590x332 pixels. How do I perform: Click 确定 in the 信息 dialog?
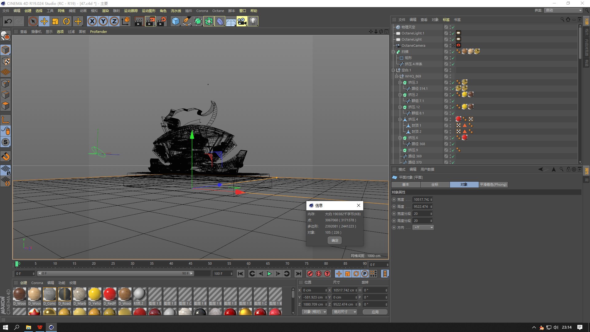pyautogui.click(x=335, y=240)
